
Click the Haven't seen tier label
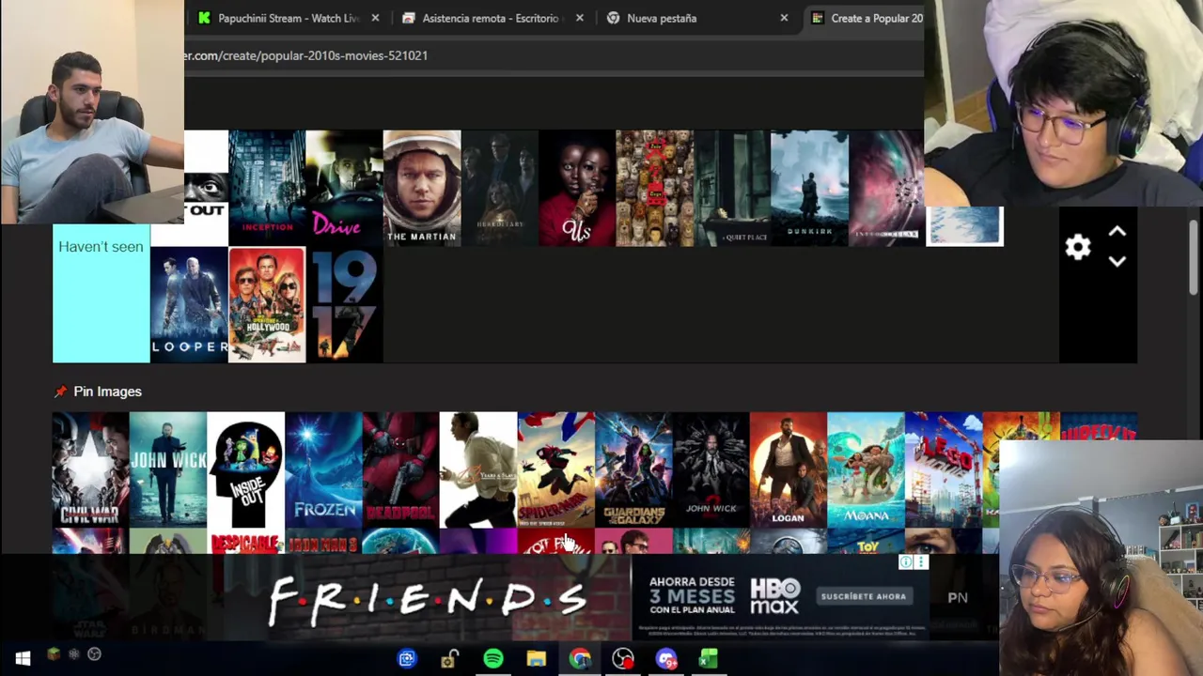[101, 293]
